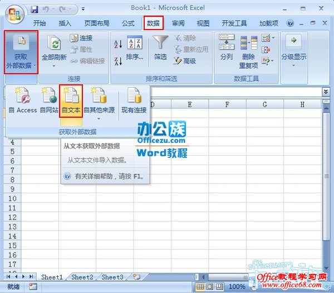This screenshot has width=334, height=293.
Task: Open 现有连接 existing connections
Action: click(134, 100)
